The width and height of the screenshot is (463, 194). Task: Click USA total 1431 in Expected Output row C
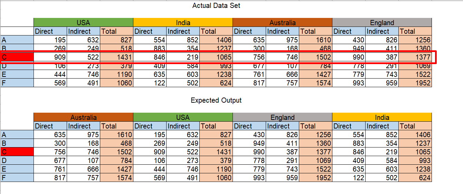(216, 152)
